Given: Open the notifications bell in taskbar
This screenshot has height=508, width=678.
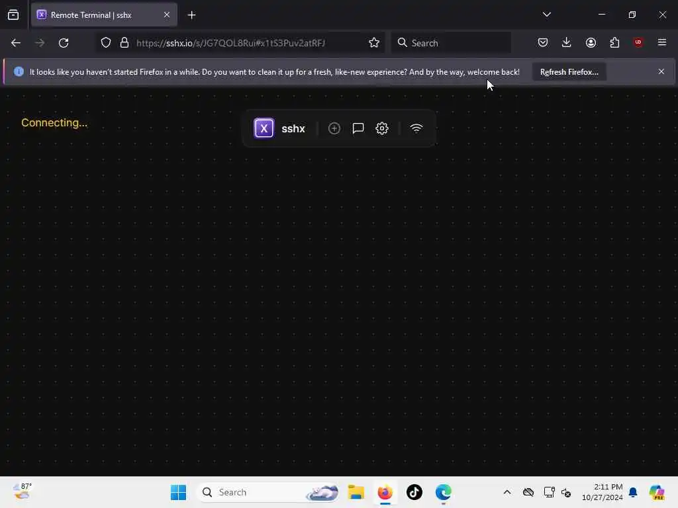Looking at the screenshot, I should coord(633,492).
